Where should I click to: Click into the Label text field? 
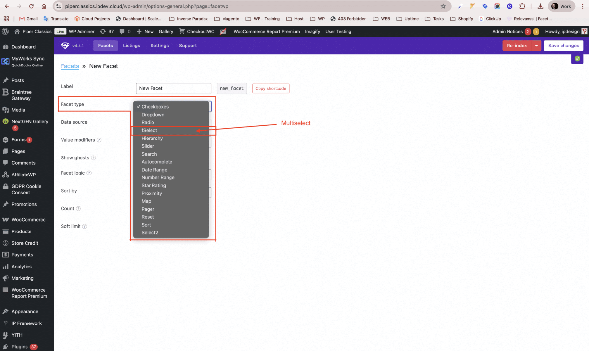[x=173, y=88]
